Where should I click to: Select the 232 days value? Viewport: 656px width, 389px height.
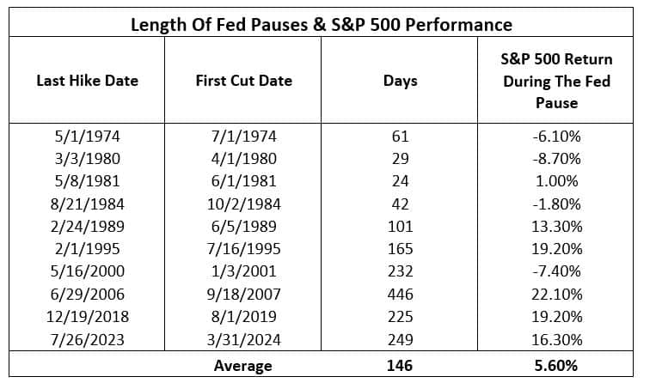point(401,271)
